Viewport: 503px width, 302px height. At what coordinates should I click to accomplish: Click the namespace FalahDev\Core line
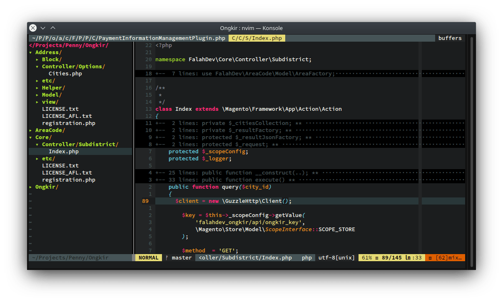(x=234, y=60)
